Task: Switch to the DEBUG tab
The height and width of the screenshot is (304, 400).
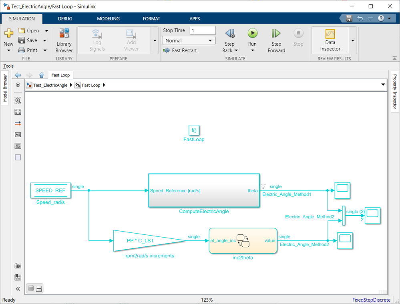Action: (x=65, y=19)
